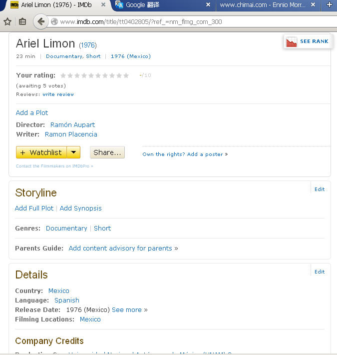Viewport: 337px width, 355px height.
Task: Rate the film five stars
Action: click(x=91, y=75)
